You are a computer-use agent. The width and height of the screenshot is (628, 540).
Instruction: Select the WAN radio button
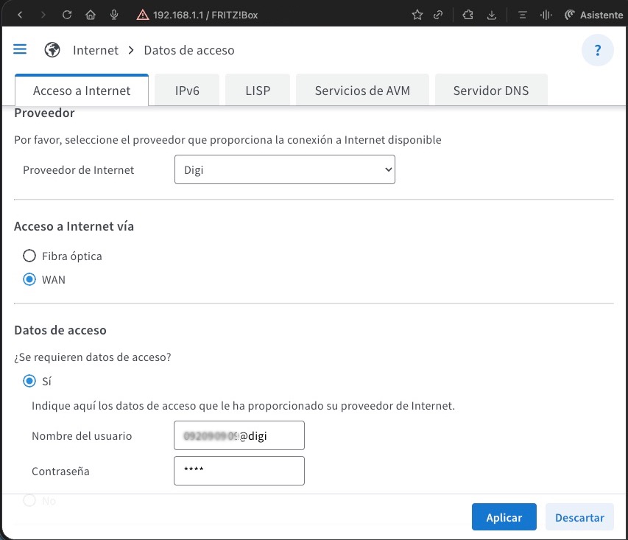[29, 279]
